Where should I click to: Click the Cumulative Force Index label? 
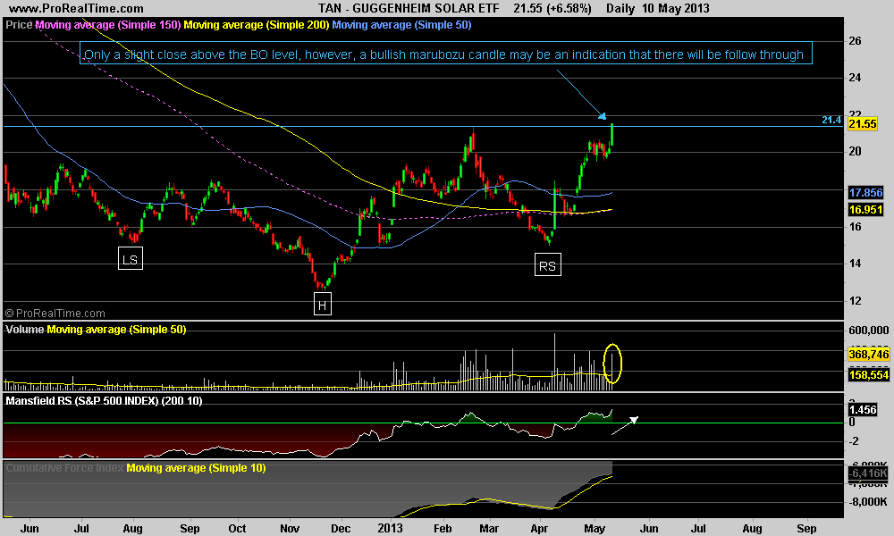pos(64,467)
